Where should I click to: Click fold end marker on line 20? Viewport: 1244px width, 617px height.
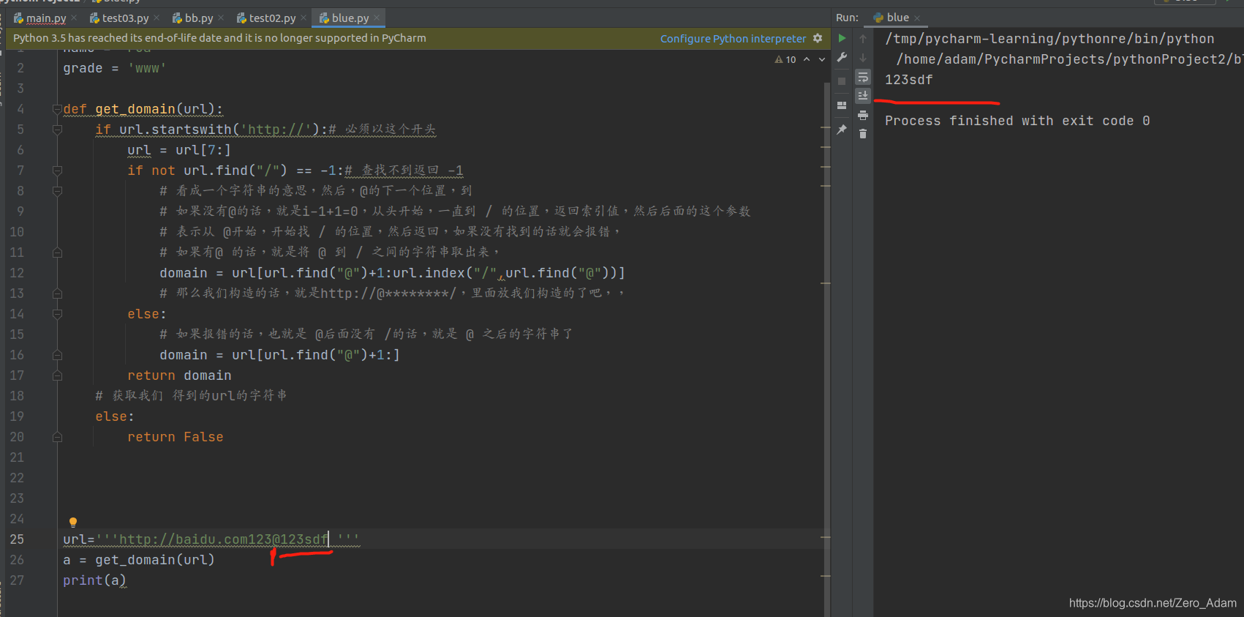coord(57,437)
